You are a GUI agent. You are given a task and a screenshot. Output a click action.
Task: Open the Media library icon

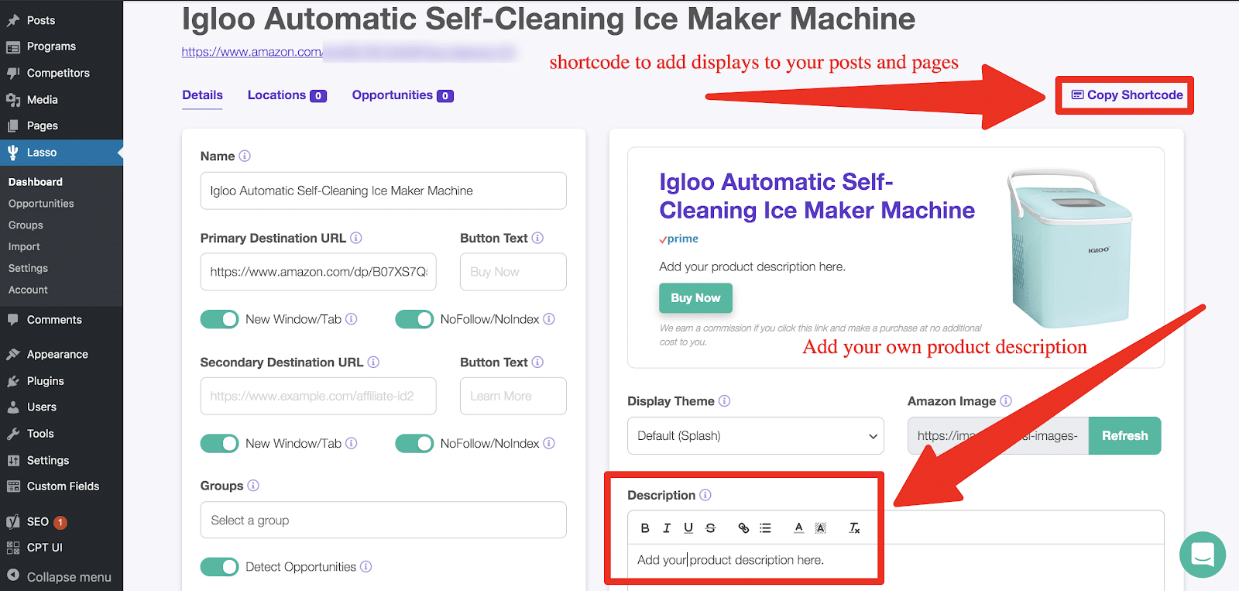pos(13,99)
